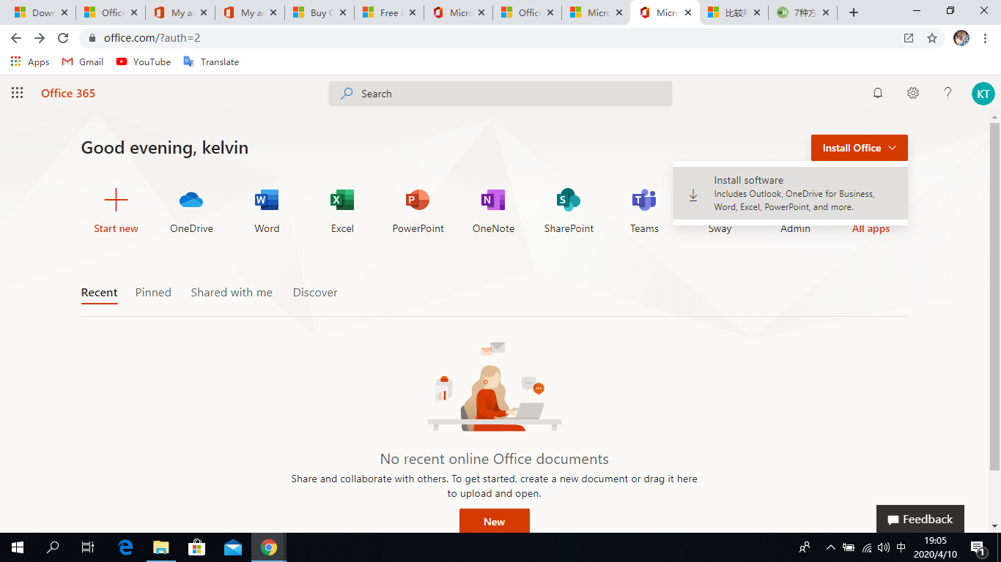Screen dimensions: 1001x562
Task: Open the Translate bookmark
Action: pyautogui.click(x=211, y=61)
